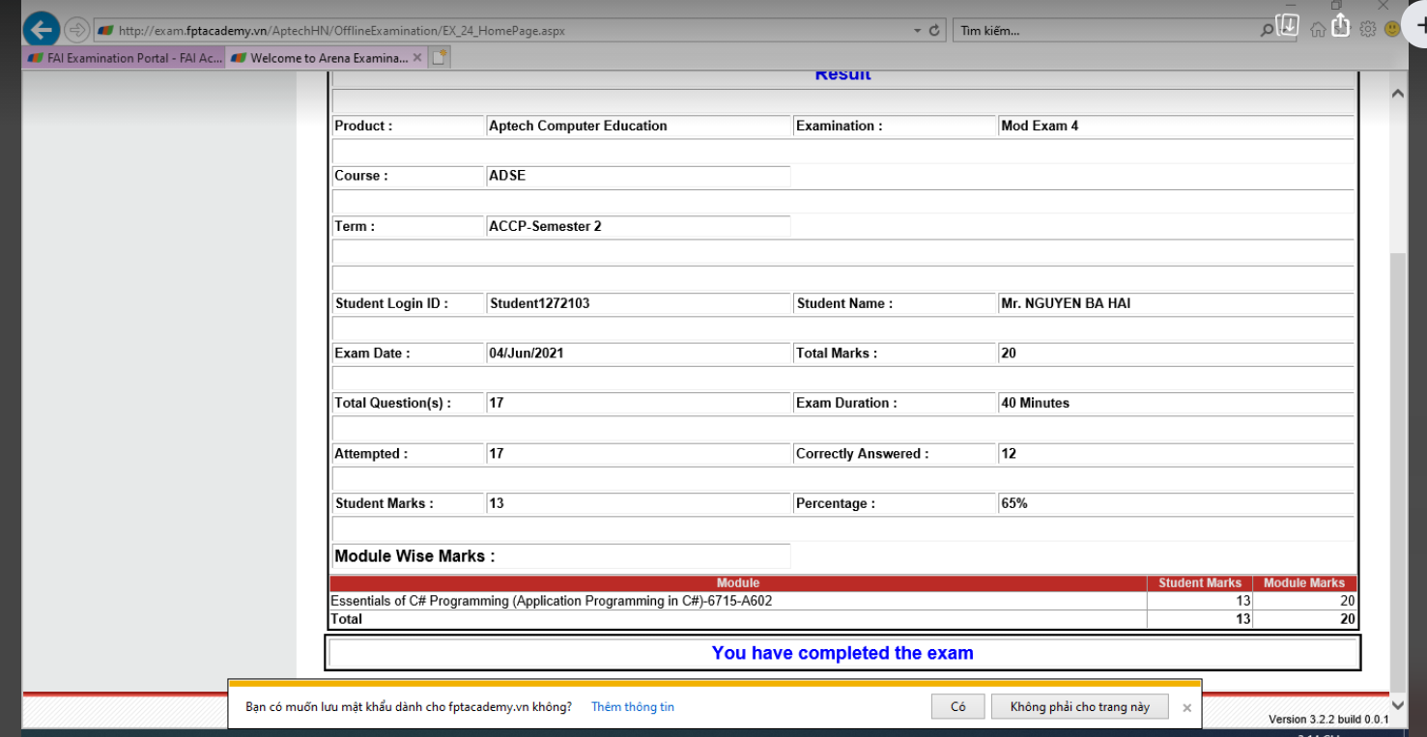Close the Welcome to Arena Examina tab
This screenshot has height=737, width=1427.
pyautogui.click(x=417, y=58)
